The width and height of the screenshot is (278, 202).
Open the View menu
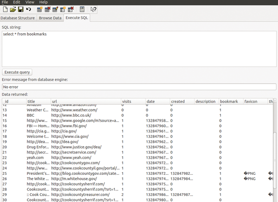click(30, 2)
